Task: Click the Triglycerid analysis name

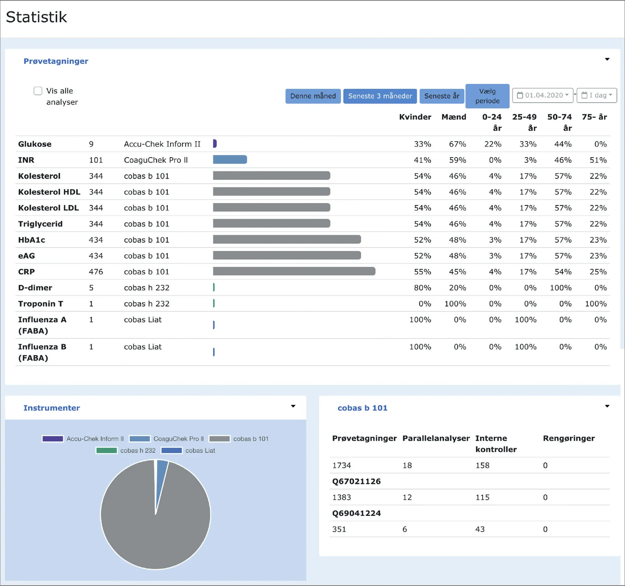Action: (x=40, y=224)
